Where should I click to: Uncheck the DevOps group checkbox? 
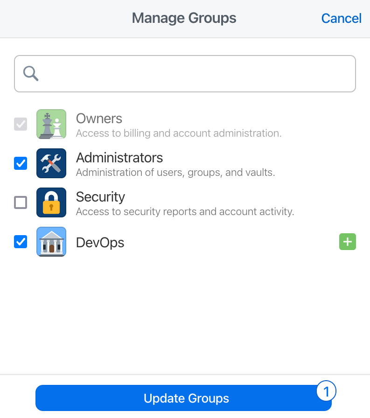[20, 242]
